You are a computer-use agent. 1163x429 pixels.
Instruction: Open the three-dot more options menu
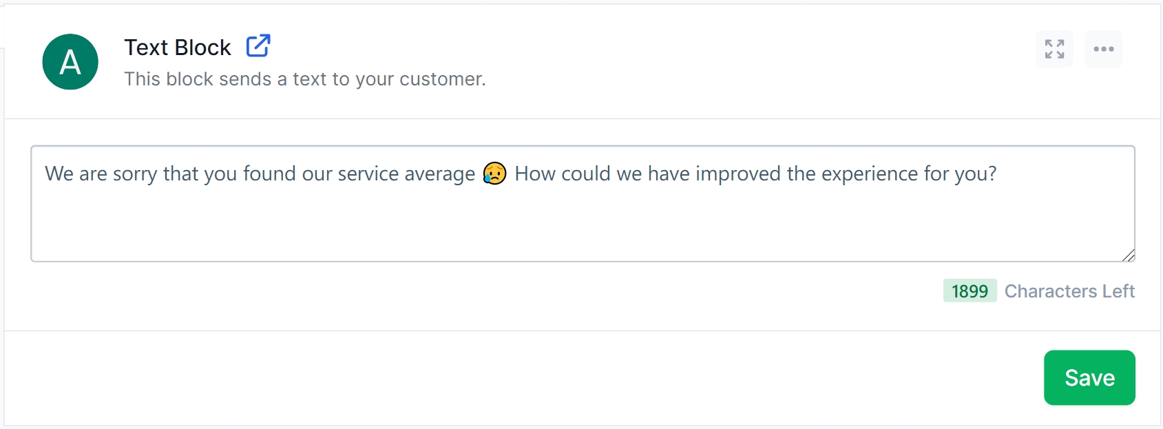pos(1103,49)
